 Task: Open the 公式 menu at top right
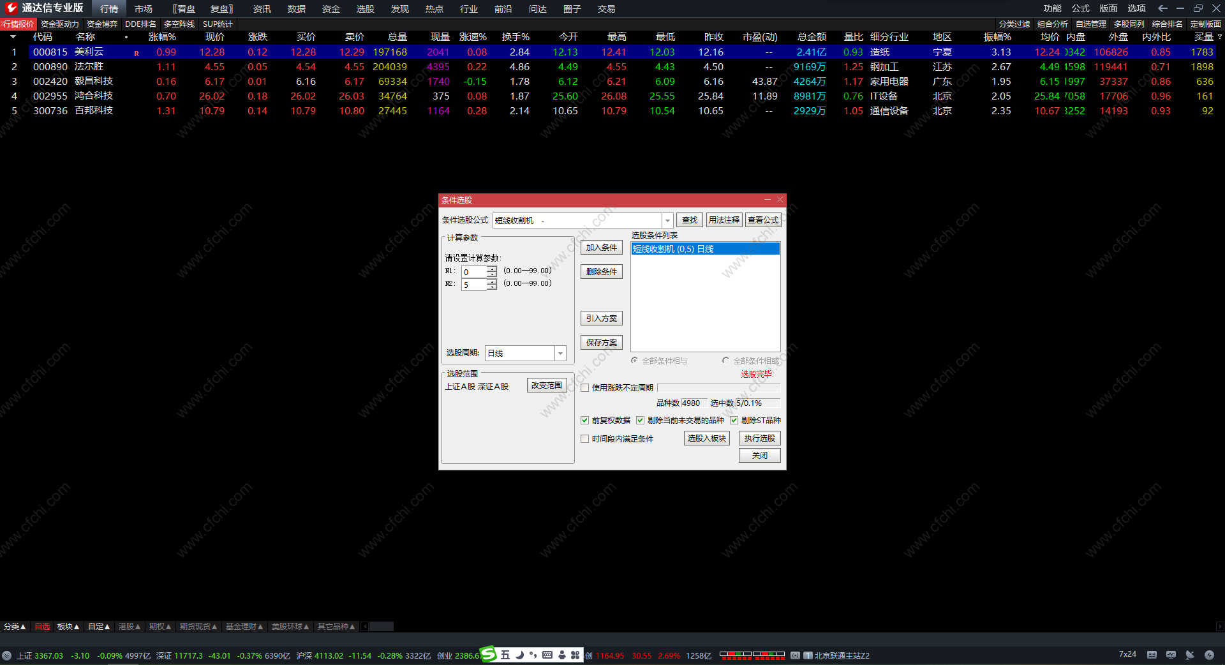[x=1081, y=8]
